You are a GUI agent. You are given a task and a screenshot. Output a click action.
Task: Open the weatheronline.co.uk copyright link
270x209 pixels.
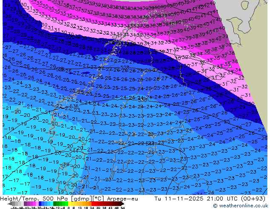point(240,206)
